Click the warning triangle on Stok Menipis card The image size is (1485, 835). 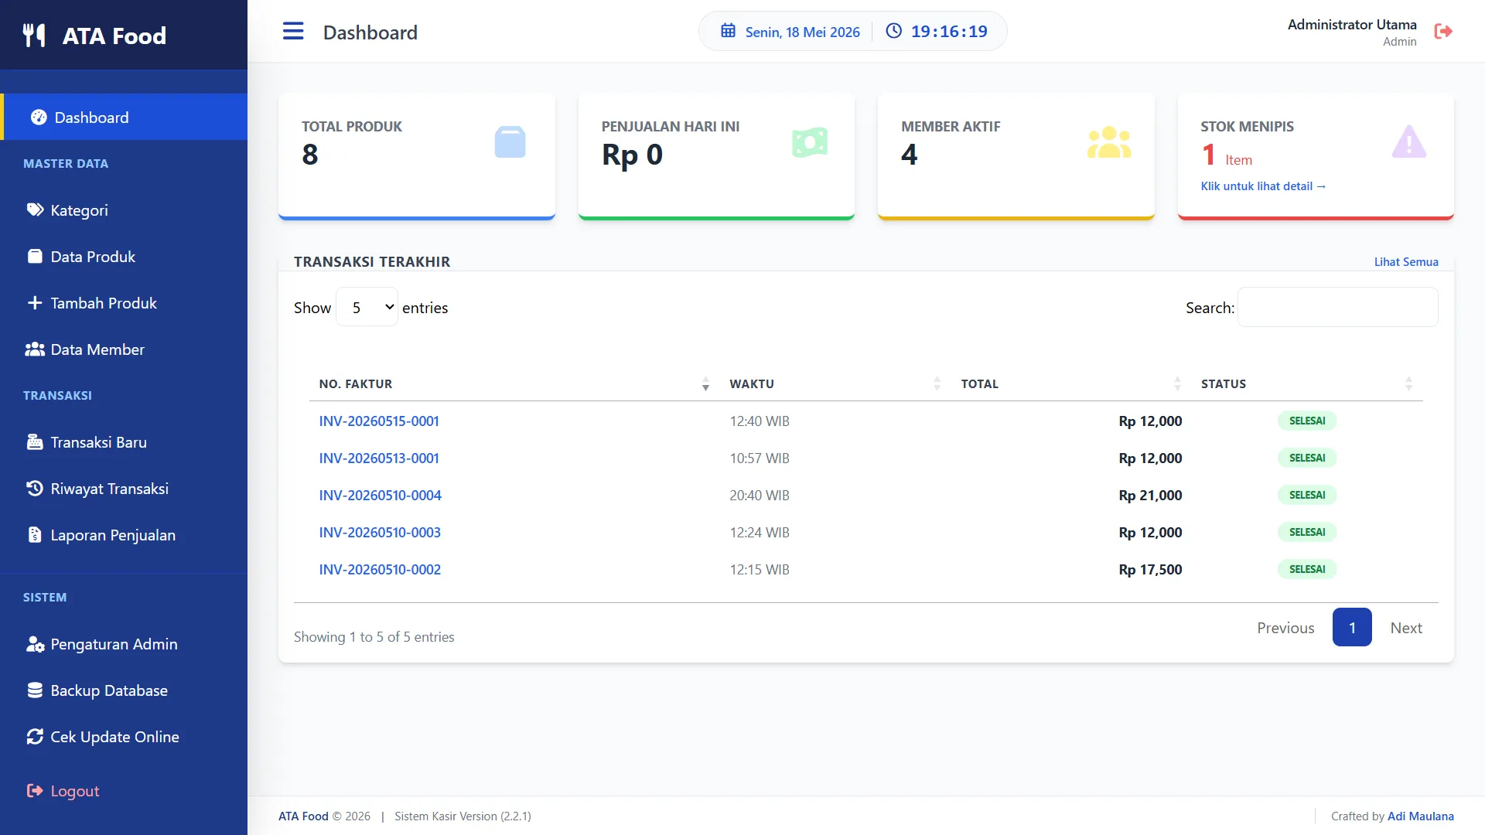pyautogui.click(x=1409, y=142)
